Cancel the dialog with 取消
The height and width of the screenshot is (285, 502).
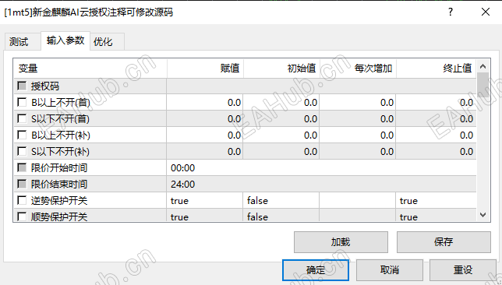tap(390, 270)
